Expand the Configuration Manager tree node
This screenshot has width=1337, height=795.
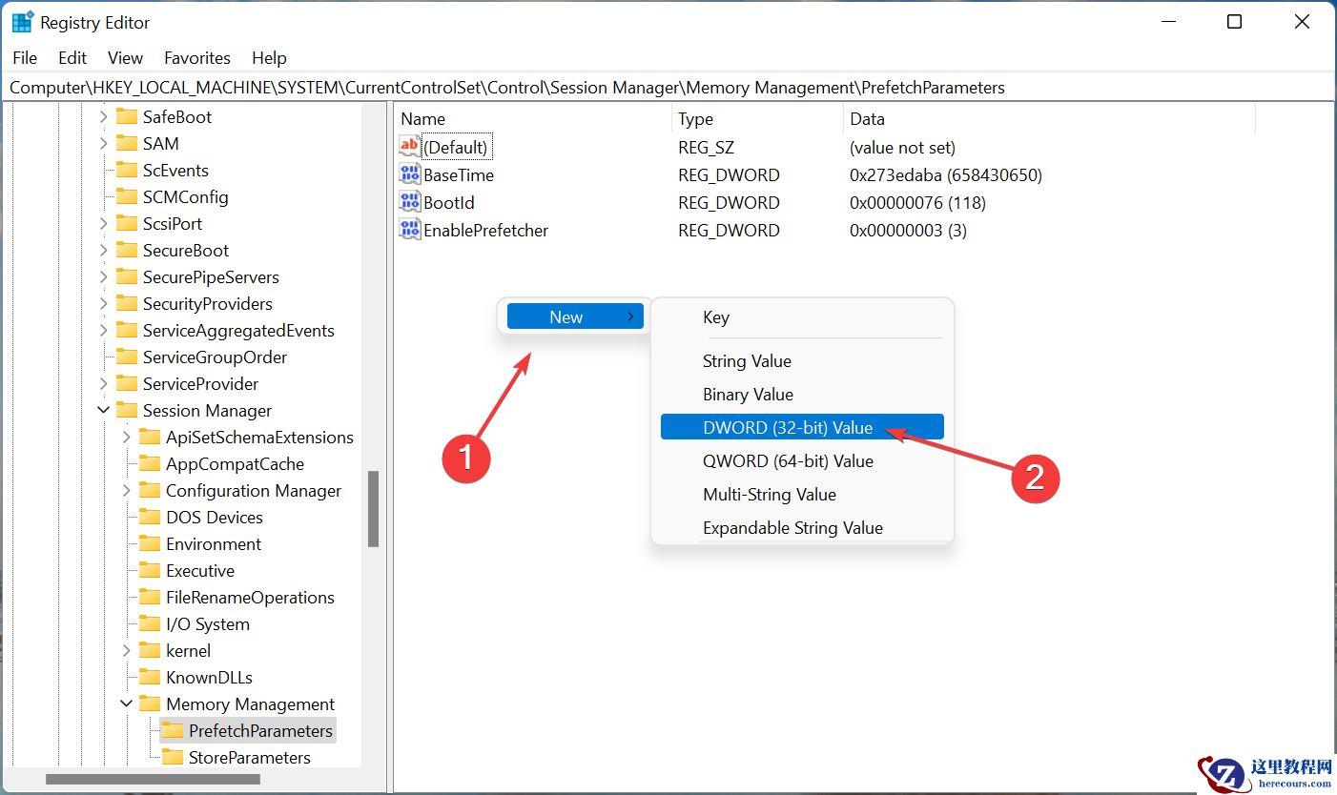click(127, 491)
